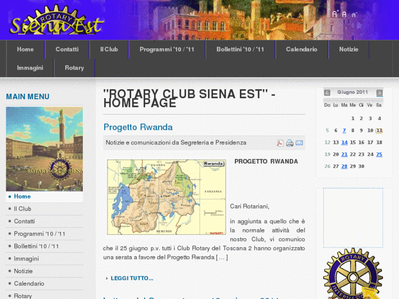Open Contatti in top navigation bar
This screenshot has height=299, width=399.
[67, 49]
